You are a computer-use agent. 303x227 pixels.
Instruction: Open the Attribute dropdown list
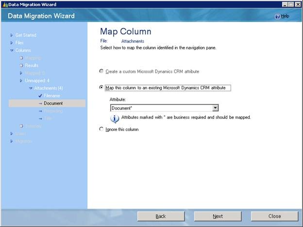click(216, 108)
